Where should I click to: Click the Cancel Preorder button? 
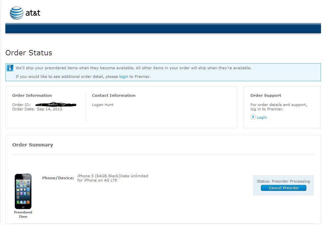pyautogui.click(x=283, y=188)
